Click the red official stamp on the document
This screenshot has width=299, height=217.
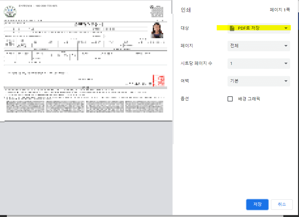tap(159, 80)
